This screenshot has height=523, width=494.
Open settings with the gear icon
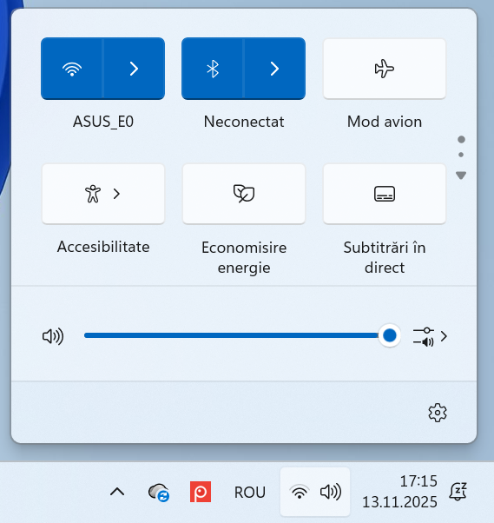pyautogui.click(x=438, y=413)
